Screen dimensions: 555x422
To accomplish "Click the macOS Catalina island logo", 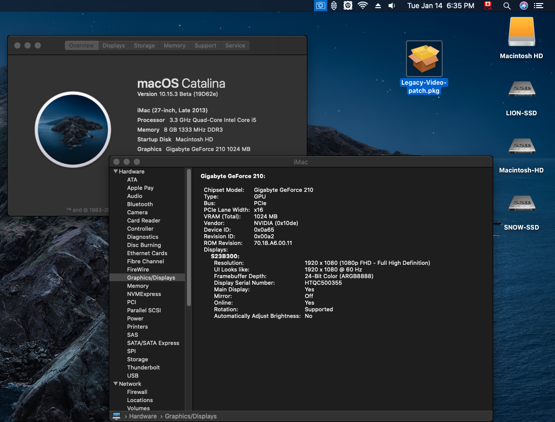I will click(x=73, y=130).
